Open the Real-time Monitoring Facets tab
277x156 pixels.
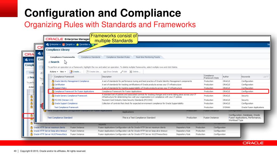148,57
